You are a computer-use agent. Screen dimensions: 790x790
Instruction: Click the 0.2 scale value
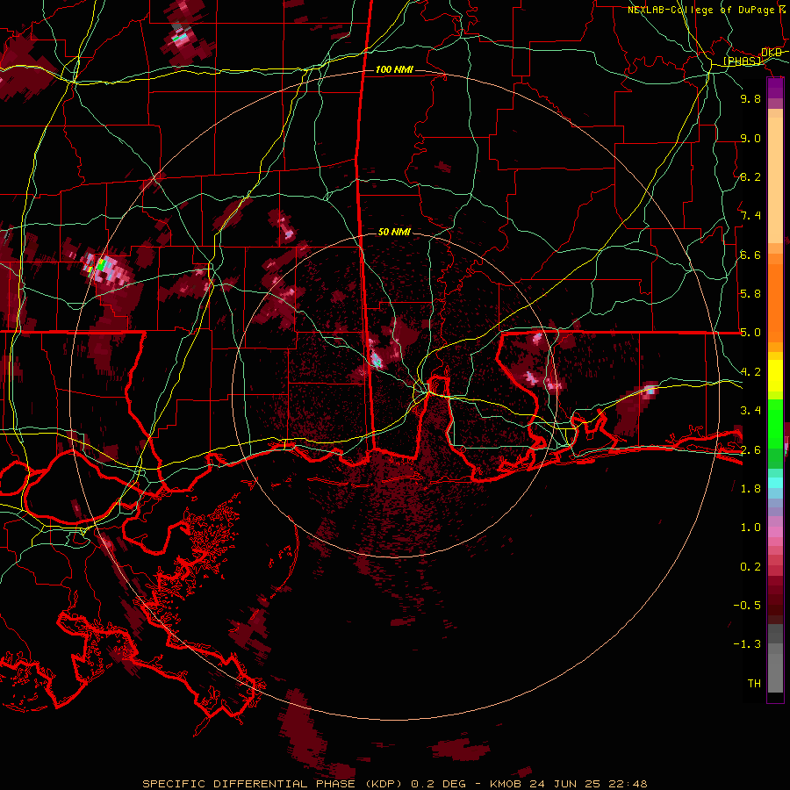[x=750, y=567]
